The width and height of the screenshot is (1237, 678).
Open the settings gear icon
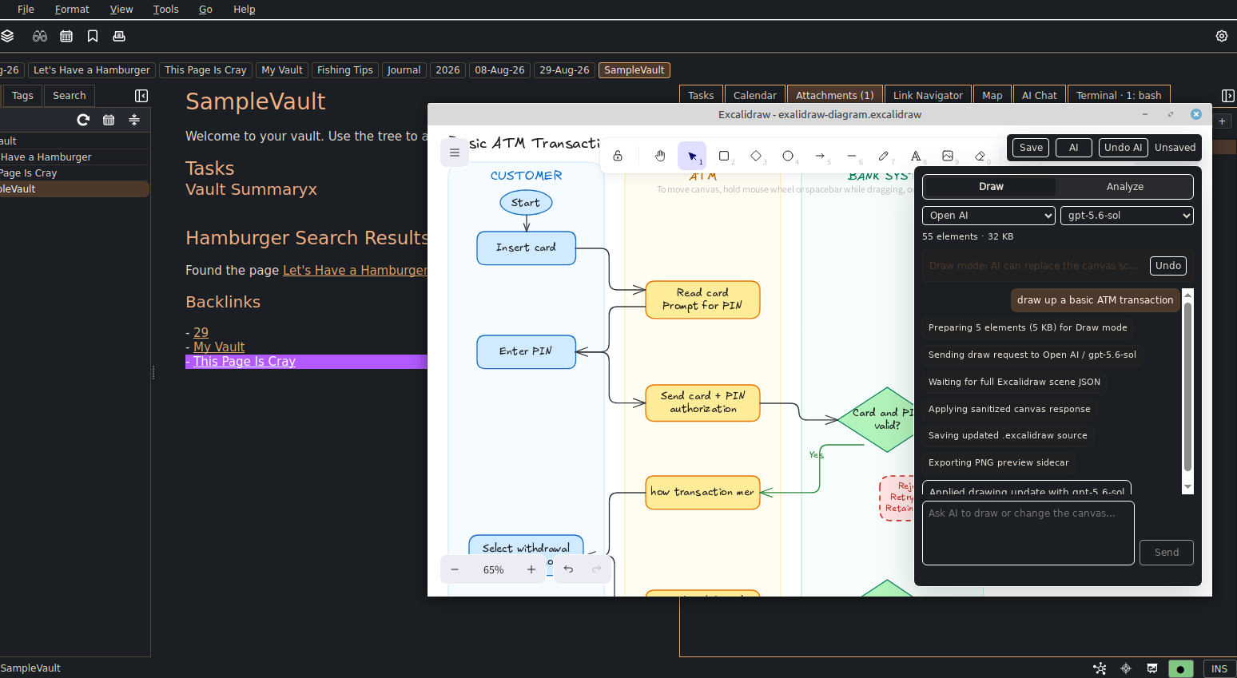pyautogui.click(x=1222, y=36)
